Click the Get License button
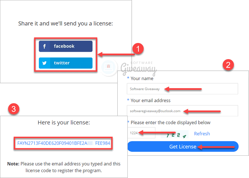 (x=183, y=146)
